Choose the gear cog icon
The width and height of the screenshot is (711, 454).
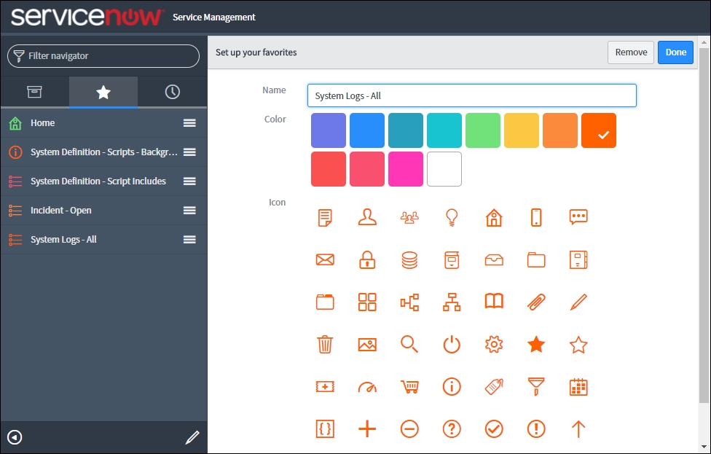tap(494, 344)
